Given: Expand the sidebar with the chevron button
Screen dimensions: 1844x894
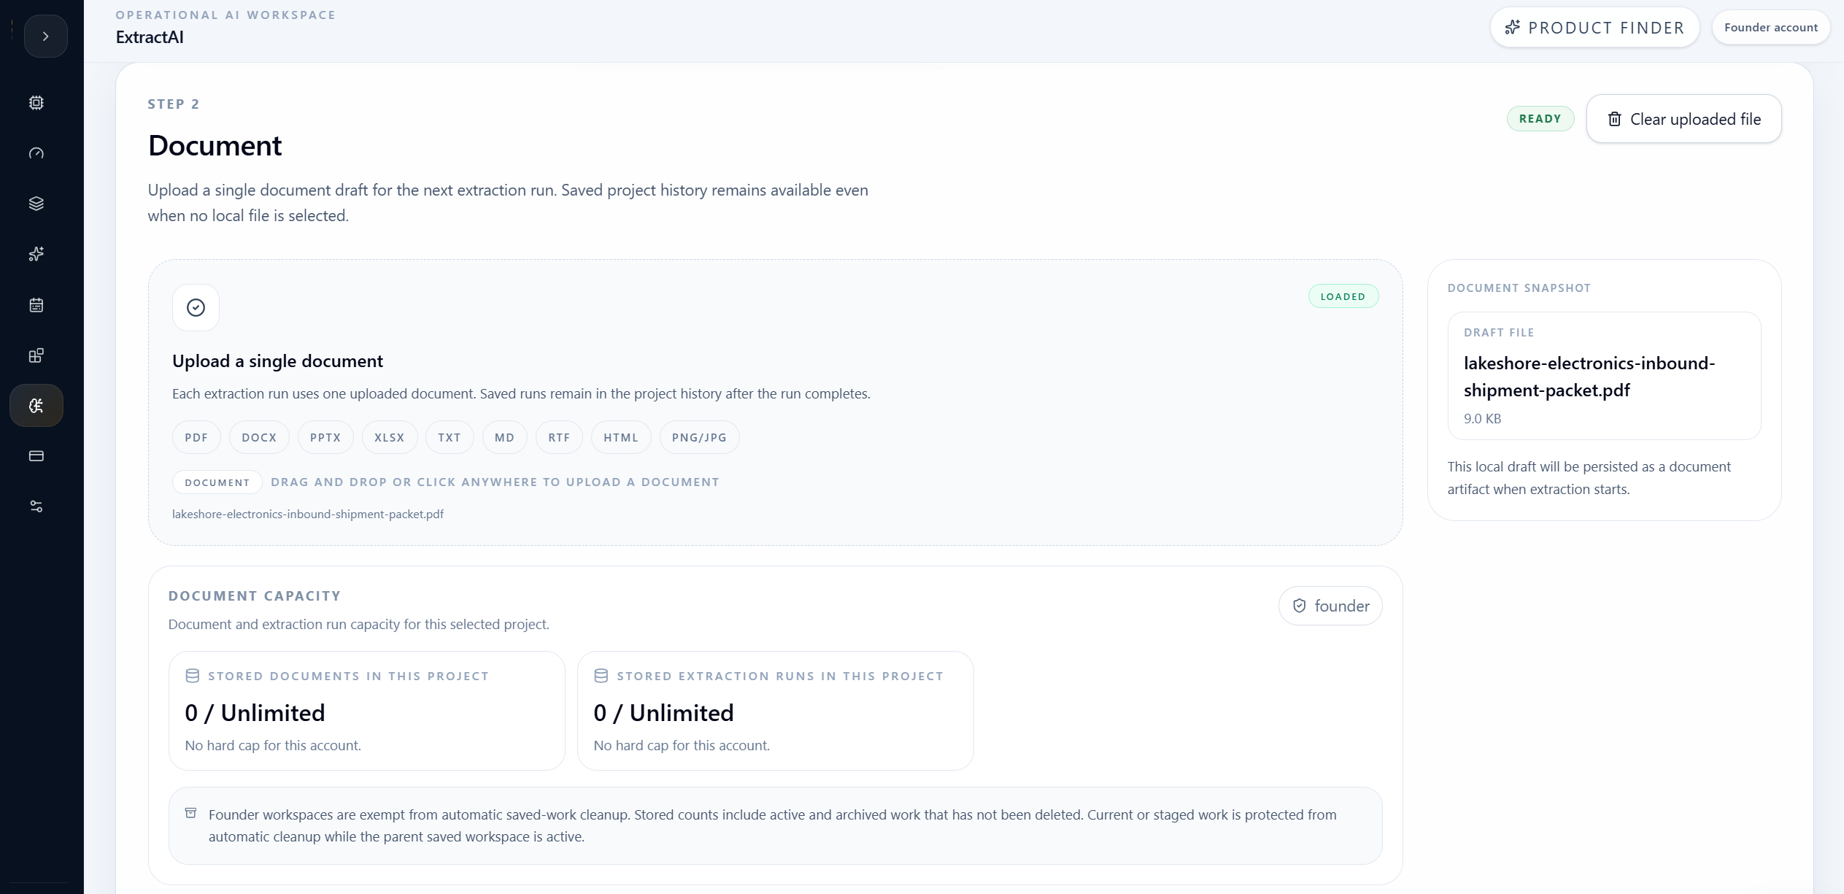Looking at the screenshot, I should tap(45, 36).
